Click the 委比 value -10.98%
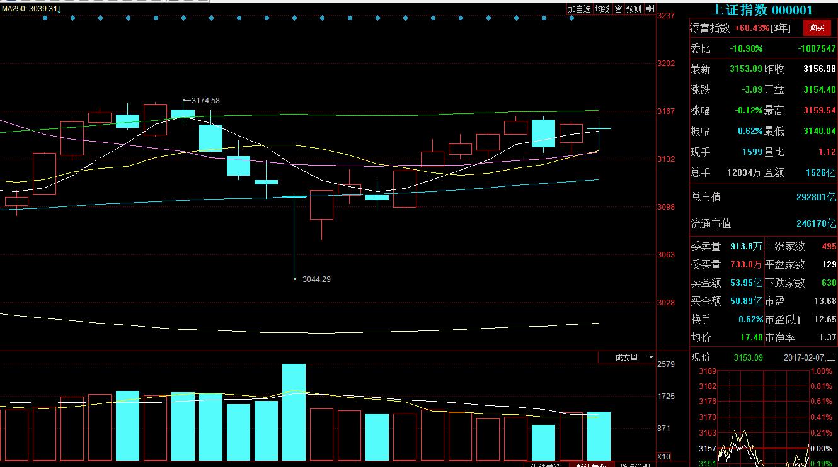838x467 pixels. (746, 48)
